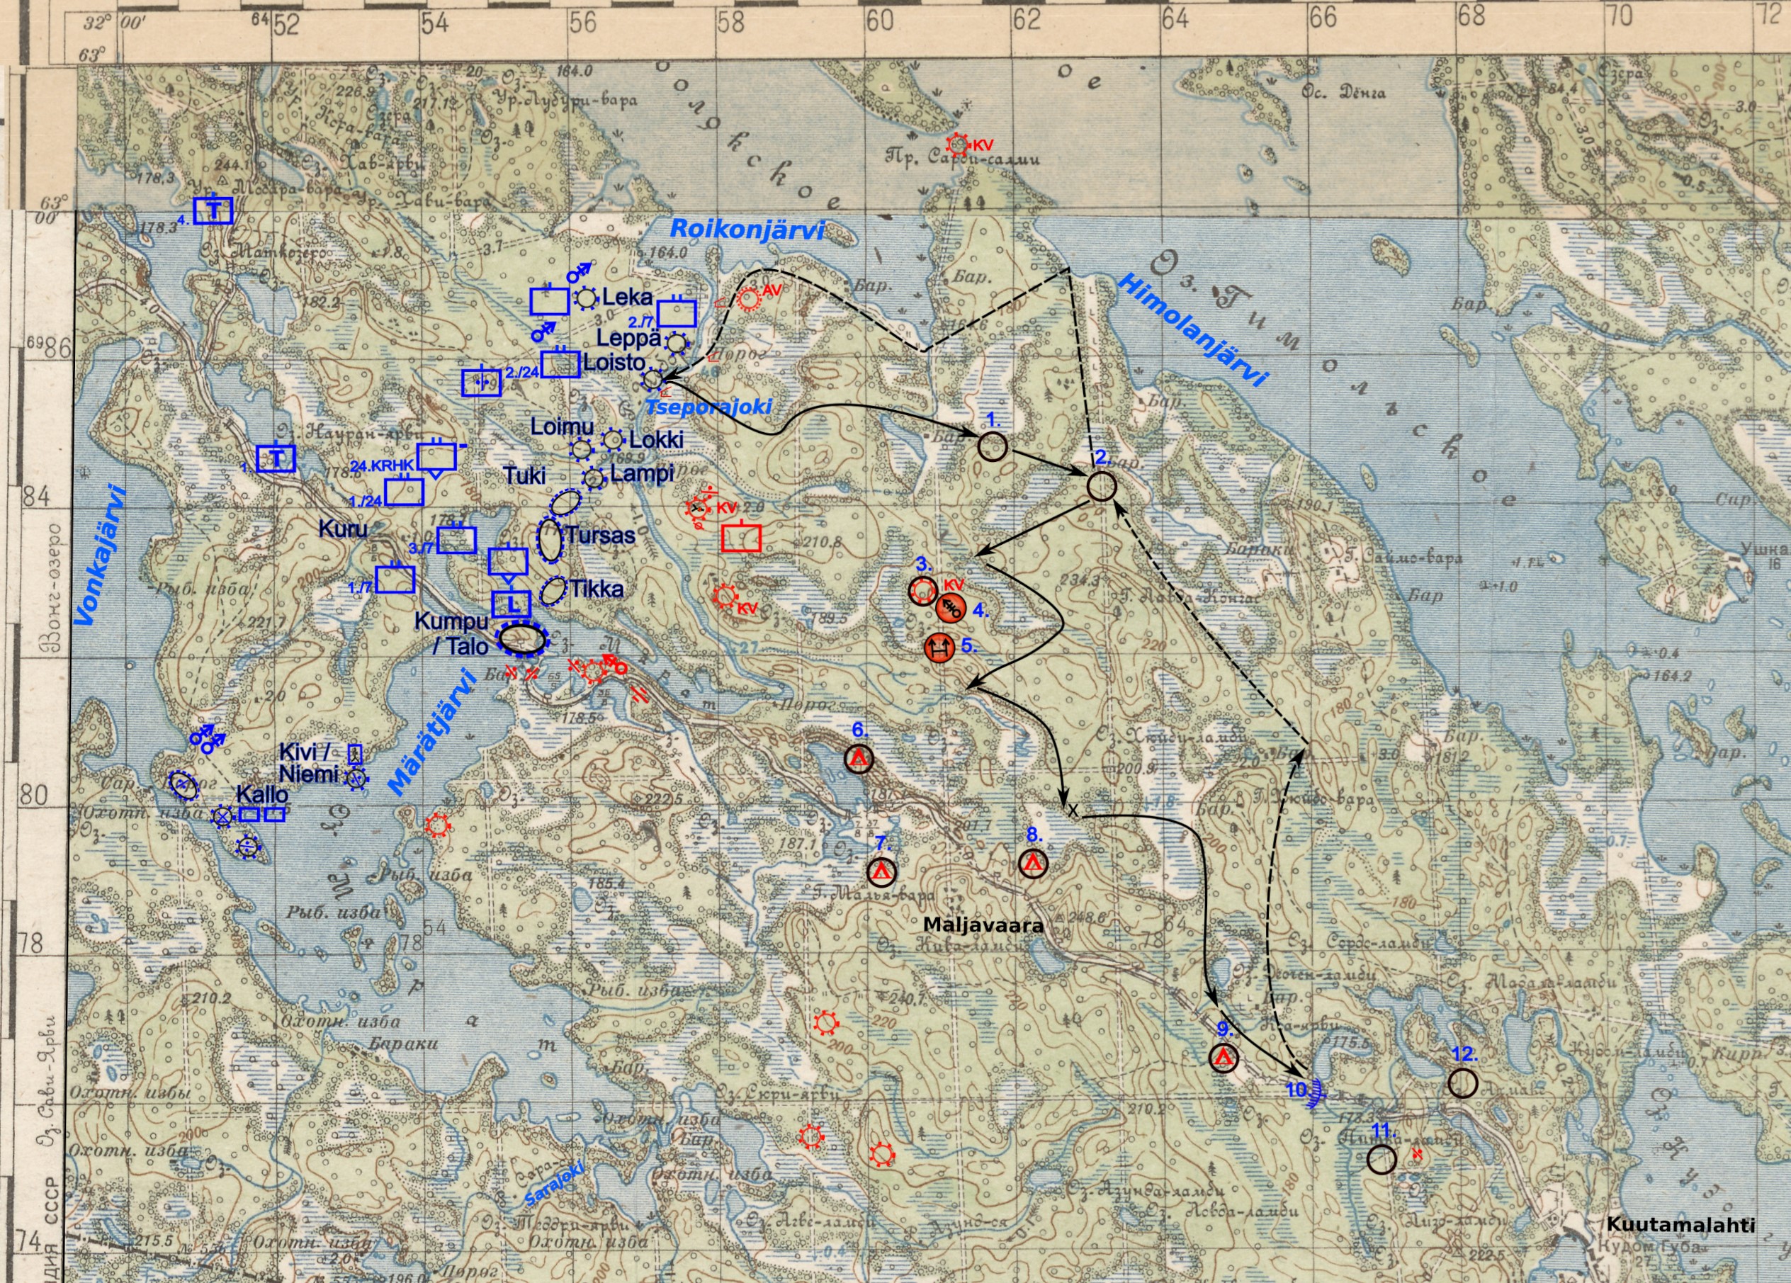Click the red KV marker at point 3
1791x1283 pixels.
(x=924, y=589)
